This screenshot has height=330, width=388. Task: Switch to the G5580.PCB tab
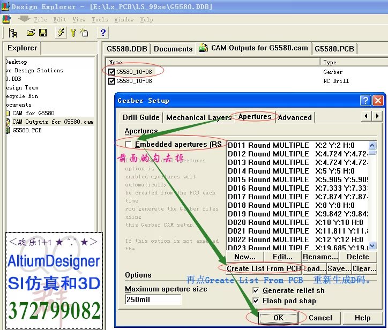(334, 49)
